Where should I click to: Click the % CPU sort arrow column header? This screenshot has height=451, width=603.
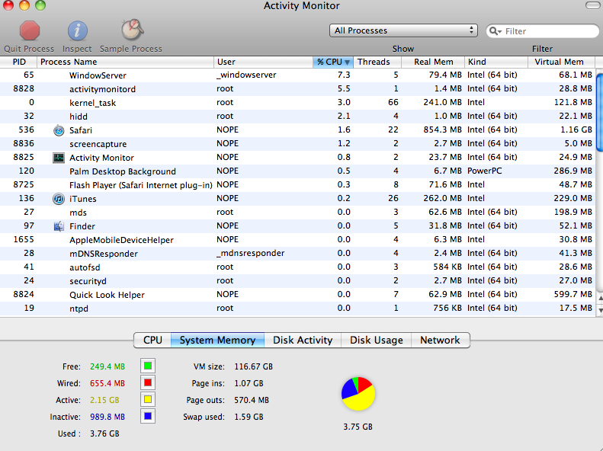[x=332, y=62]
